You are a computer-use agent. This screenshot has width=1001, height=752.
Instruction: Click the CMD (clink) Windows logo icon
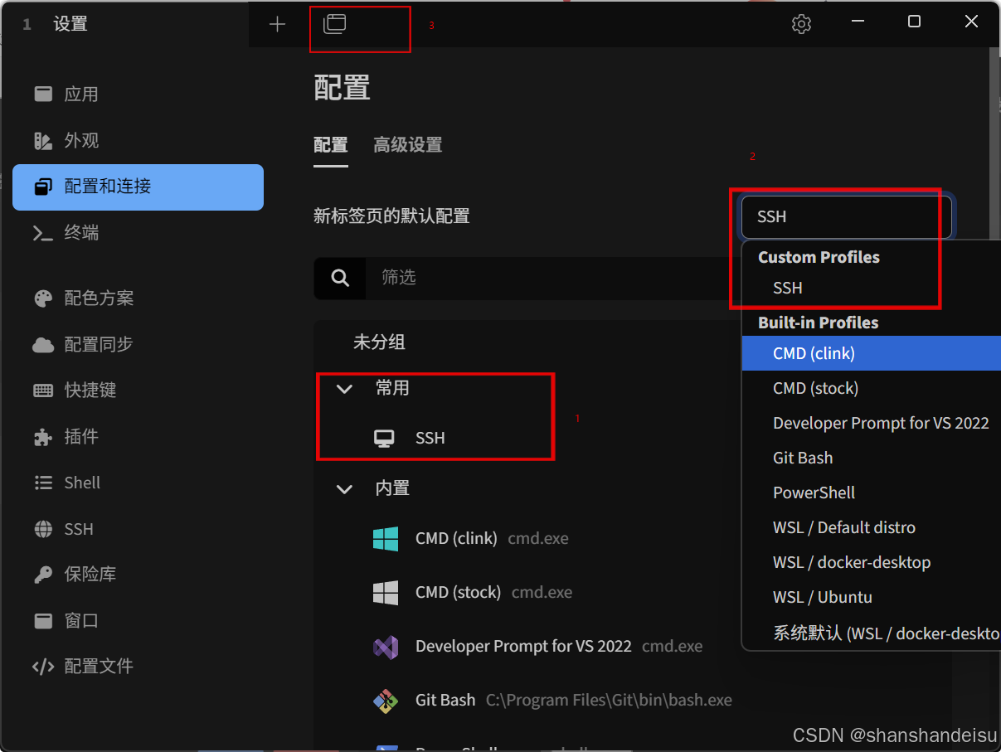[x=386, y=539]
